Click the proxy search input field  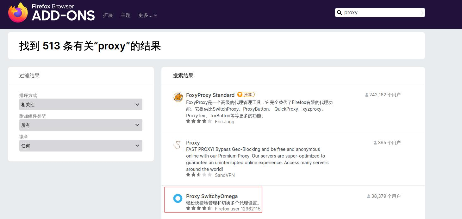[380, 13]
